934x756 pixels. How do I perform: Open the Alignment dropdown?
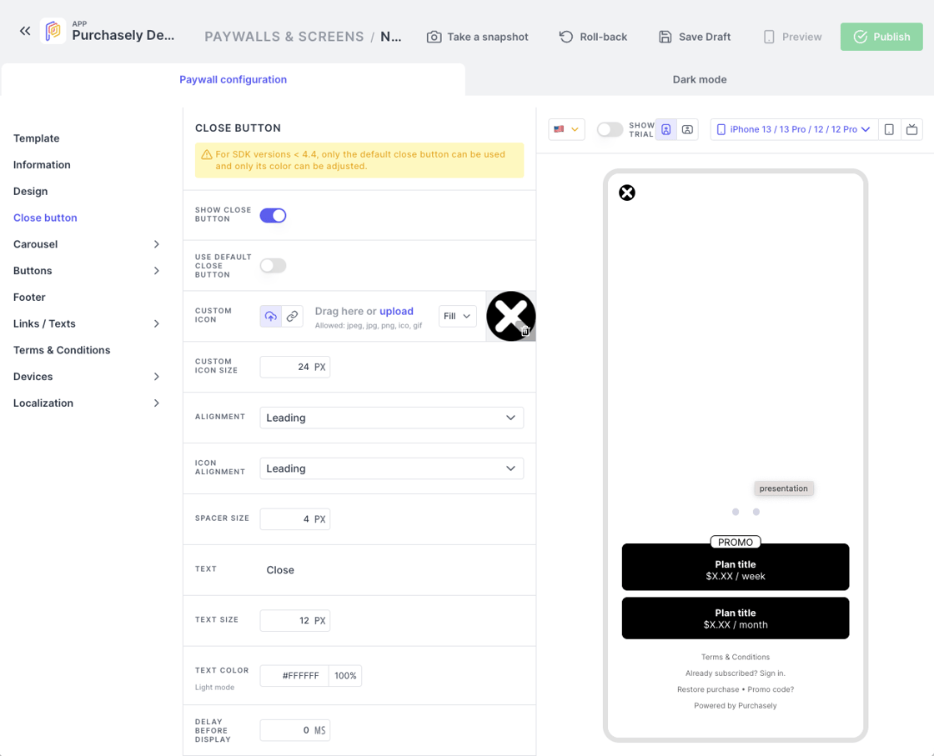point(391,418)
